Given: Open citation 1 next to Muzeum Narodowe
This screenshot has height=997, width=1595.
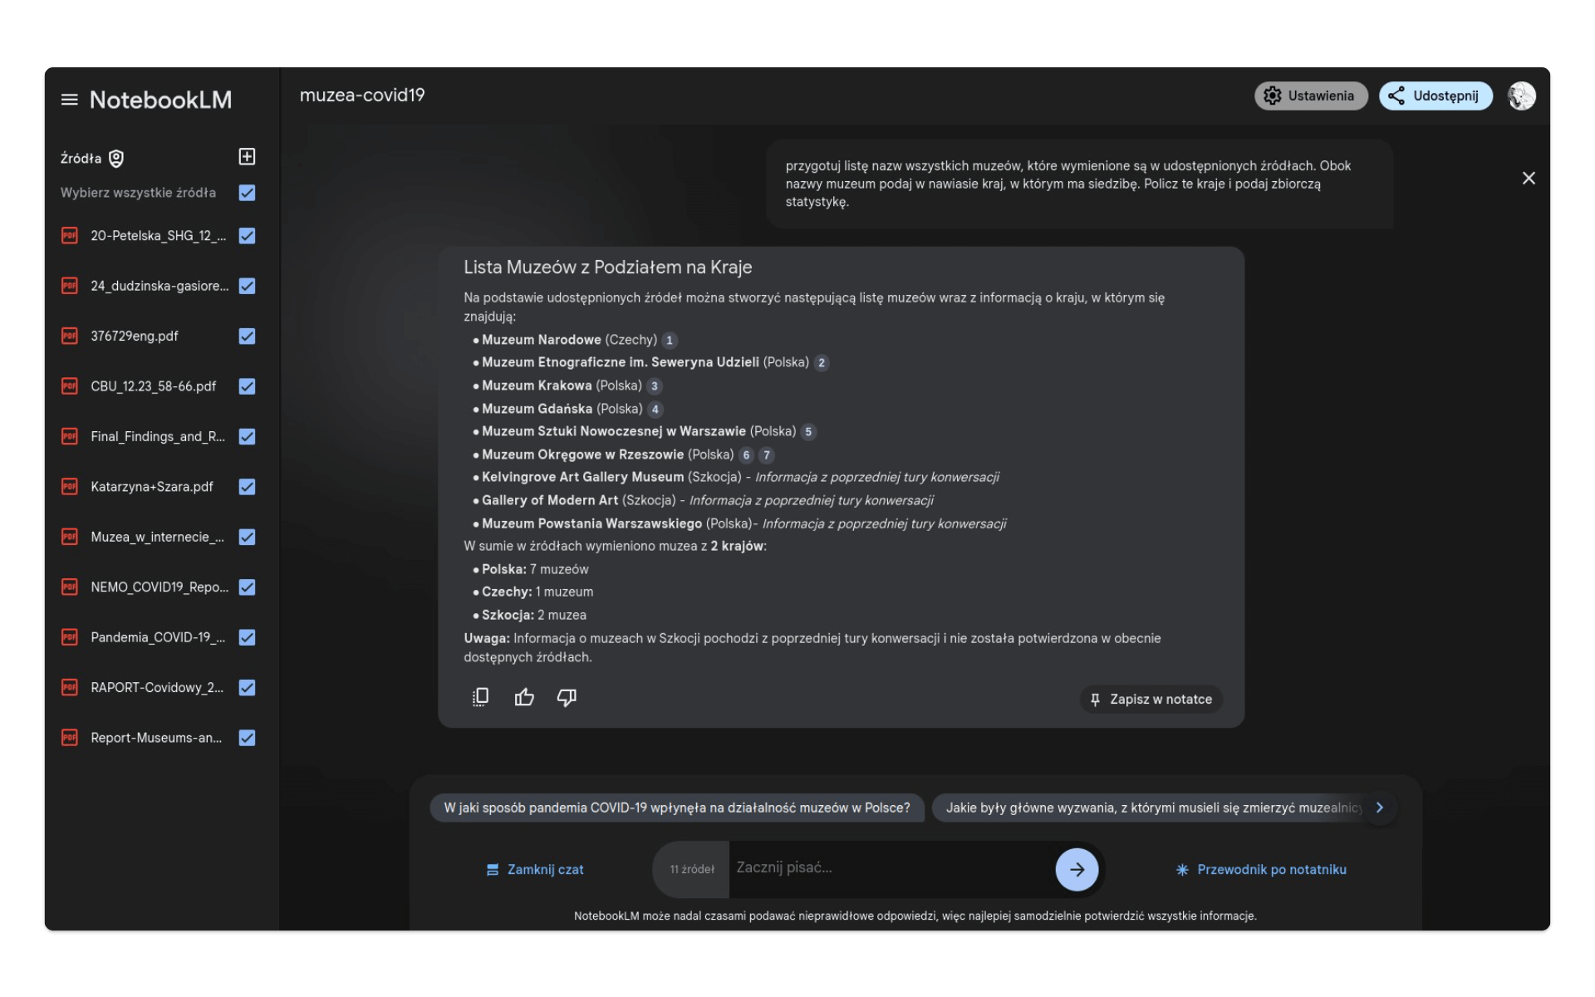Looking at the screenshot, I should [670, 340].
